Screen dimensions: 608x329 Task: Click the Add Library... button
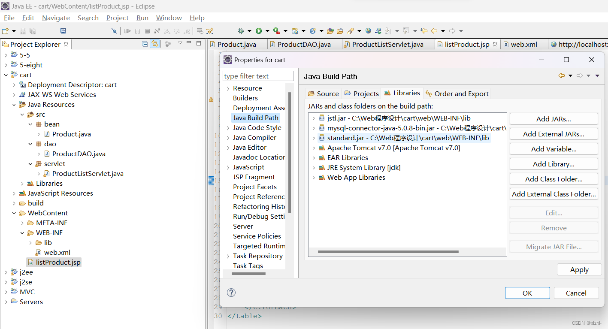[554, 164]
